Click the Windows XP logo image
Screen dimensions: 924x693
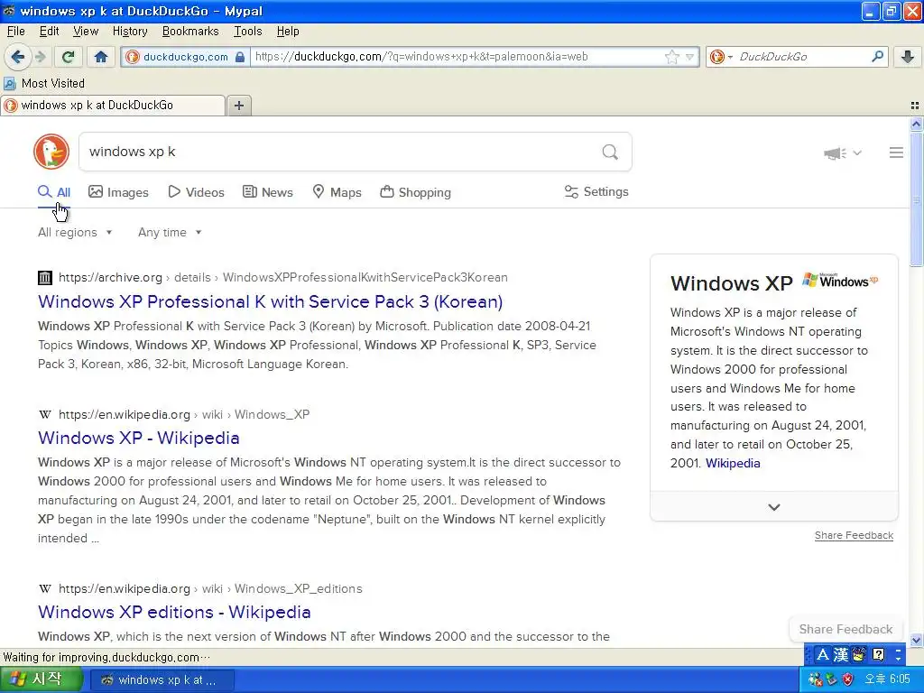(840, 280)
